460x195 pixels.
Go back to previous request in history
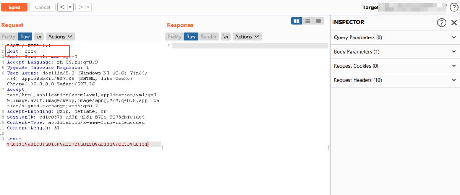[62, 7]
